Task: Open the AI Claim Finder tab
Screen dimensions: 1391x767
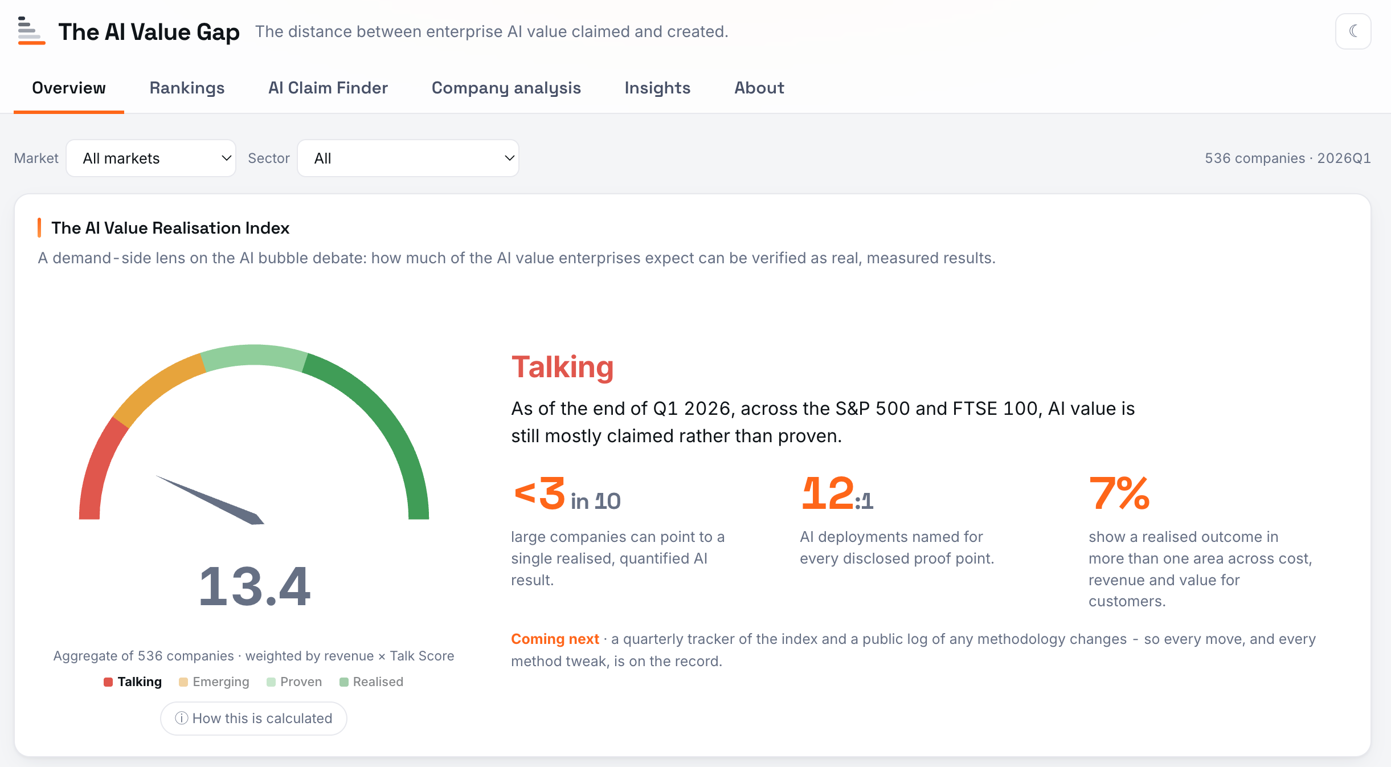Action: [328, 88]
